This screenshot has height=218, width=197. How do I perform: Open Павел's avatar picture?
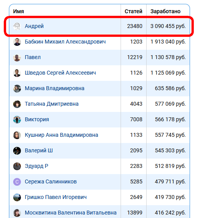tap(17, 58)
